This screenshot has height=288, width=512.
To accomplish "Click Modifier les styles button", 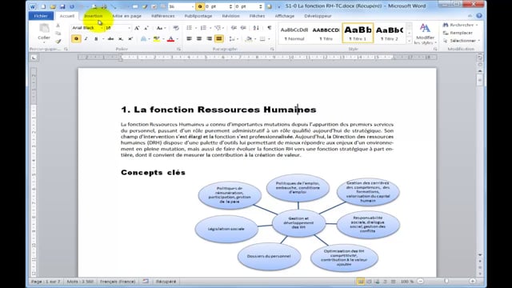I will pos(425,34).
